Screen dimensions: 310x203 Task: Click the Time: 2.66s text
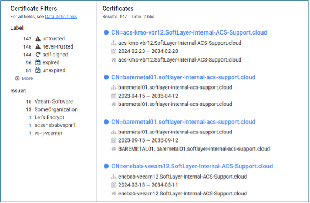[x=143, y=16]
